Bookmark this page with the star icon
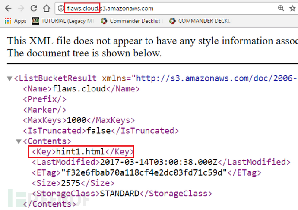The height and width of the screenshot is (210, 298). coord(292,8)
